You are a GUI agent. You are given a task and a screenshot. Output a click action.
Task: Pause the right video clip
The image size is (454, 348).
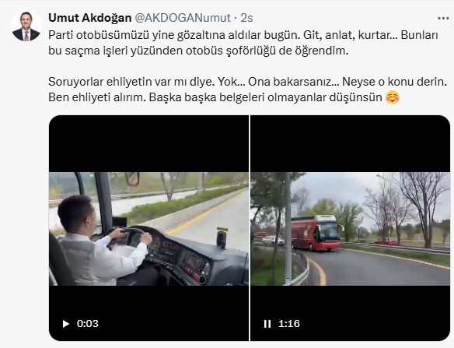coord(267,324)
